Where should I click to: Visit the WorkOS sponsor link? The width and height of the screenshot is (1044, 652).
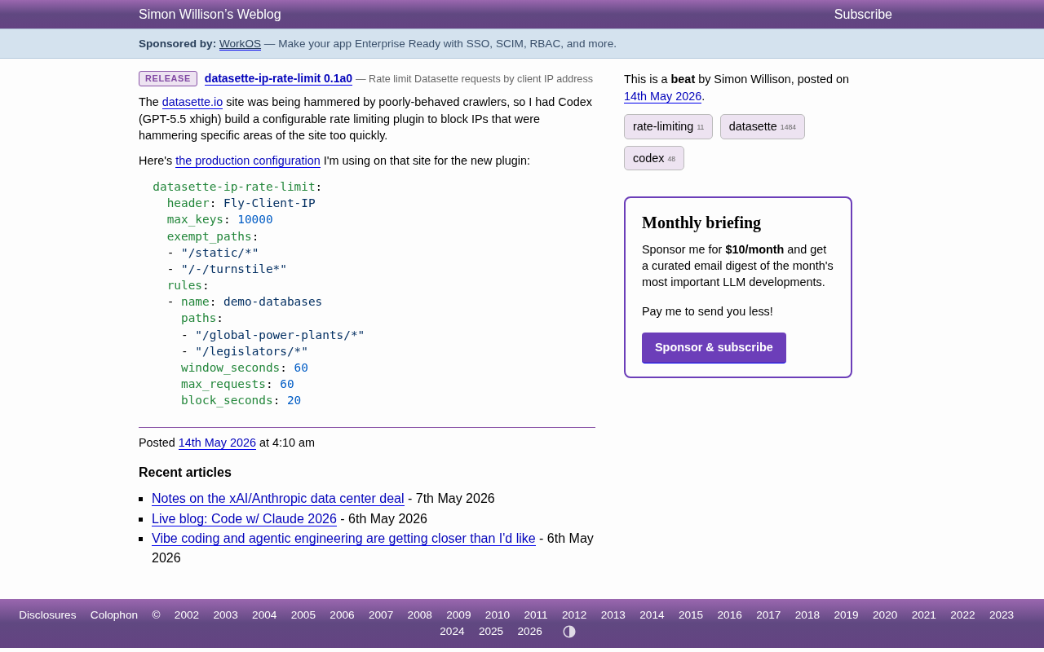pos(240,44)
